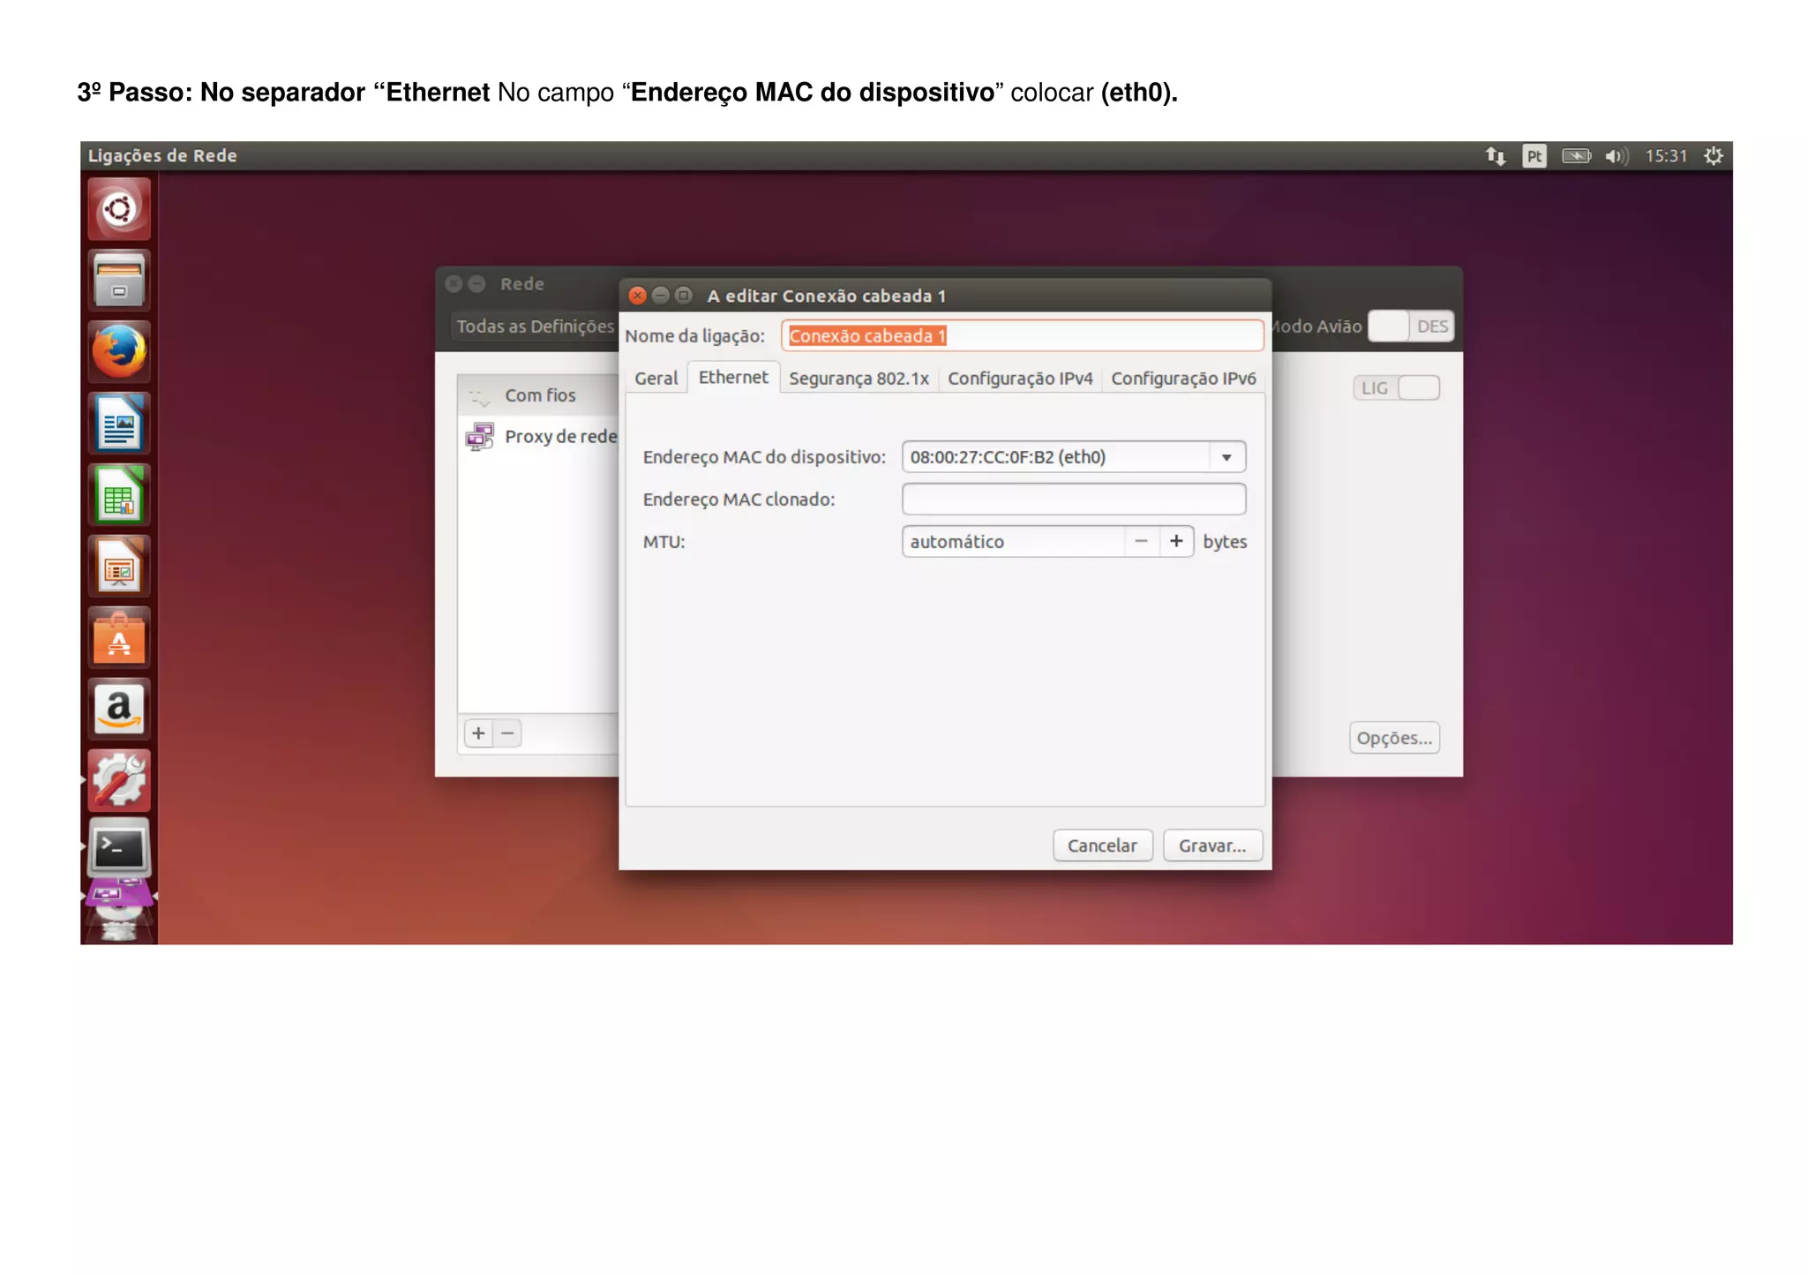Open the Pt keyboard layout indicator

click(1534, 156)
